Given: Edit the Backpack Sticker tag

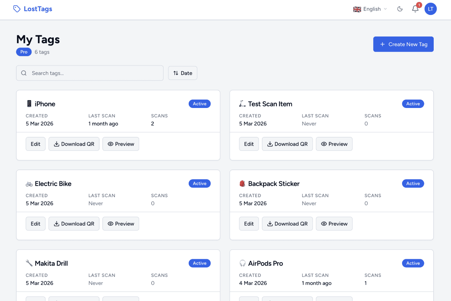Looking at the screenshot, I should click(249, 223).
